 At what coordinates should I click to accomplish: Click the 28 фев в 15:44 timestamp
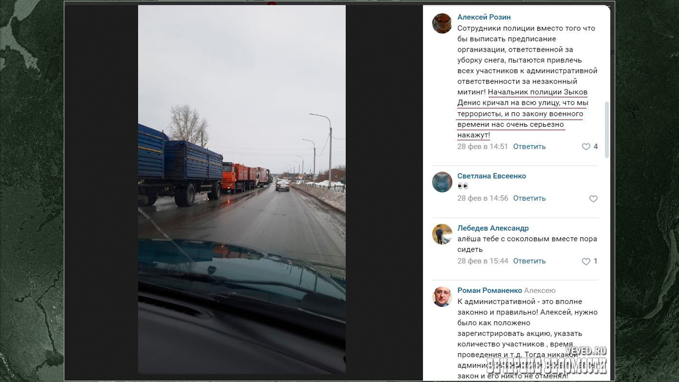pyautogui.click(x=482, y=261)
